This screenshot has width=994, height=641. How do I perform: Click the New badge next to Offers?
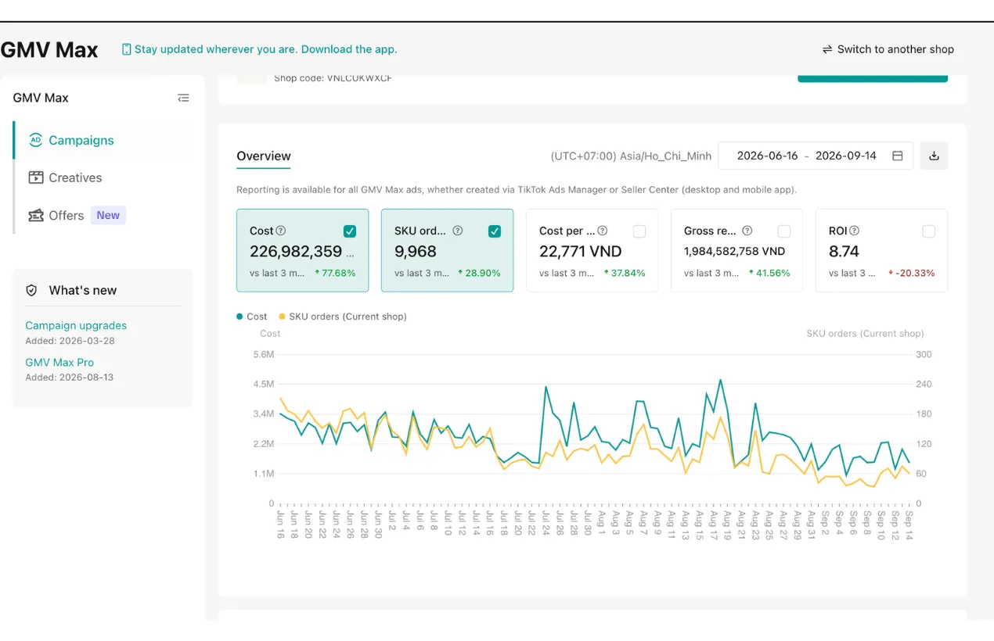click(108, 215)
